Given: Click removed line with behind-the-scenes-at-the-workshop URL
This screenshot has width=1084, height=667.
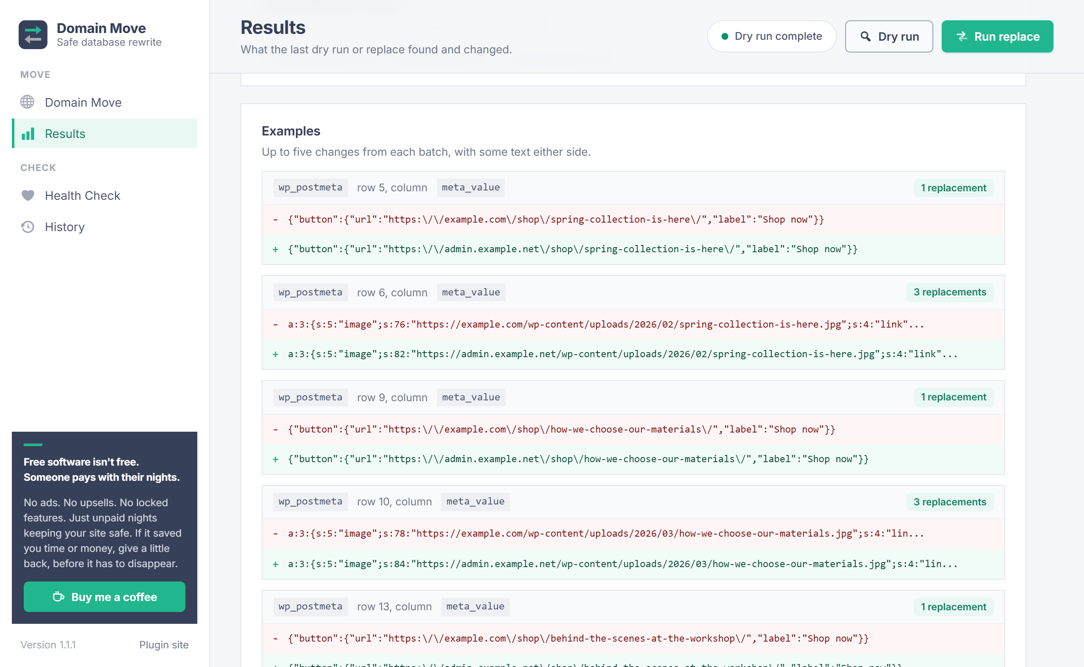Looking at the screenshot, I should coord(633,638).
